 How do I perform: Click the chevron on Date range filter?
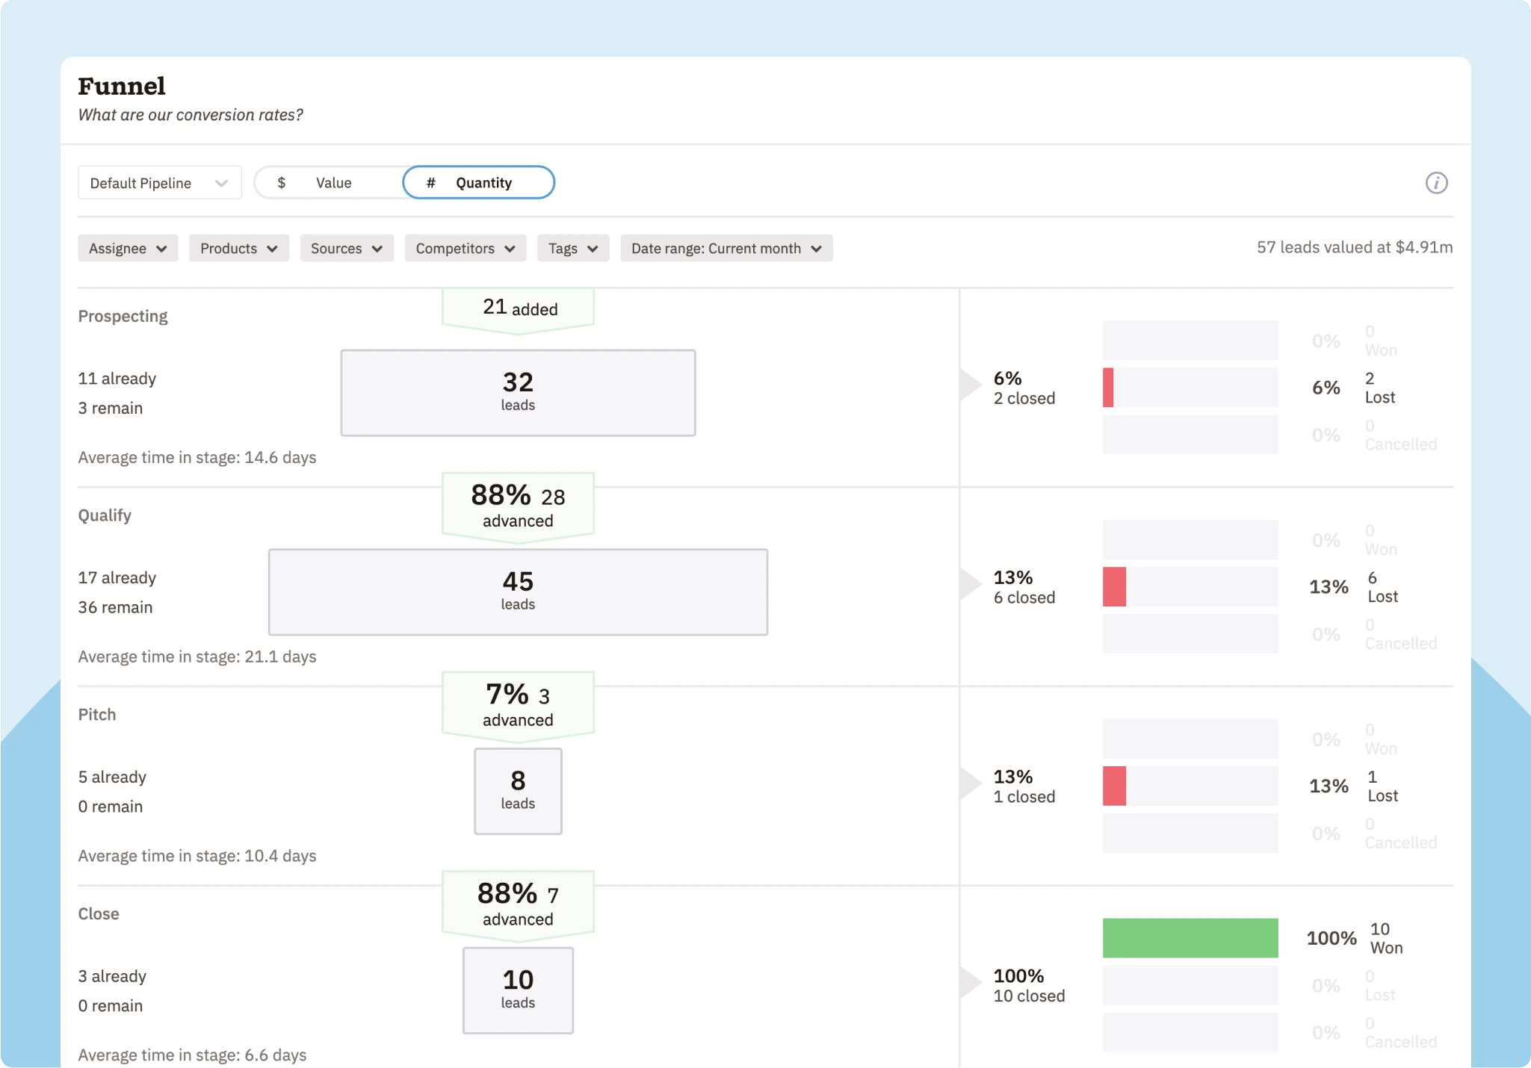point(816,248)
